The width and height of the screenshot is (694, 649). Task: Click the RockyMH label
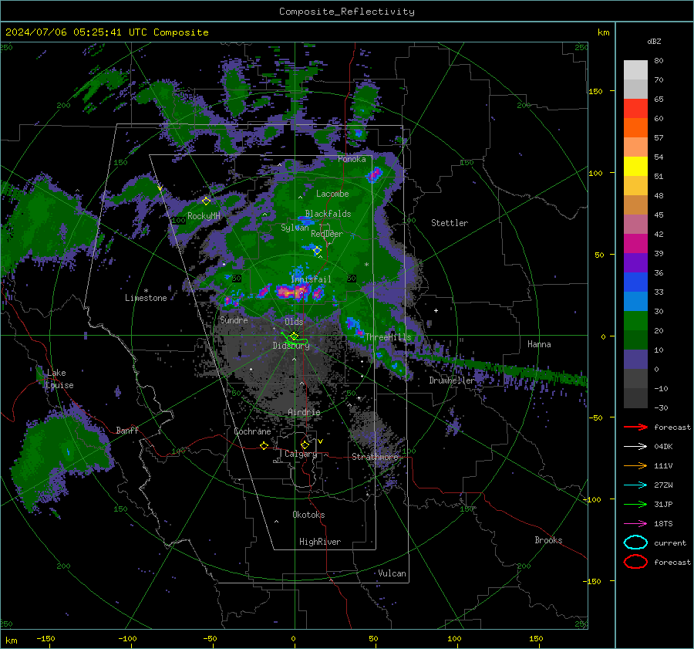tap(204, 216)
